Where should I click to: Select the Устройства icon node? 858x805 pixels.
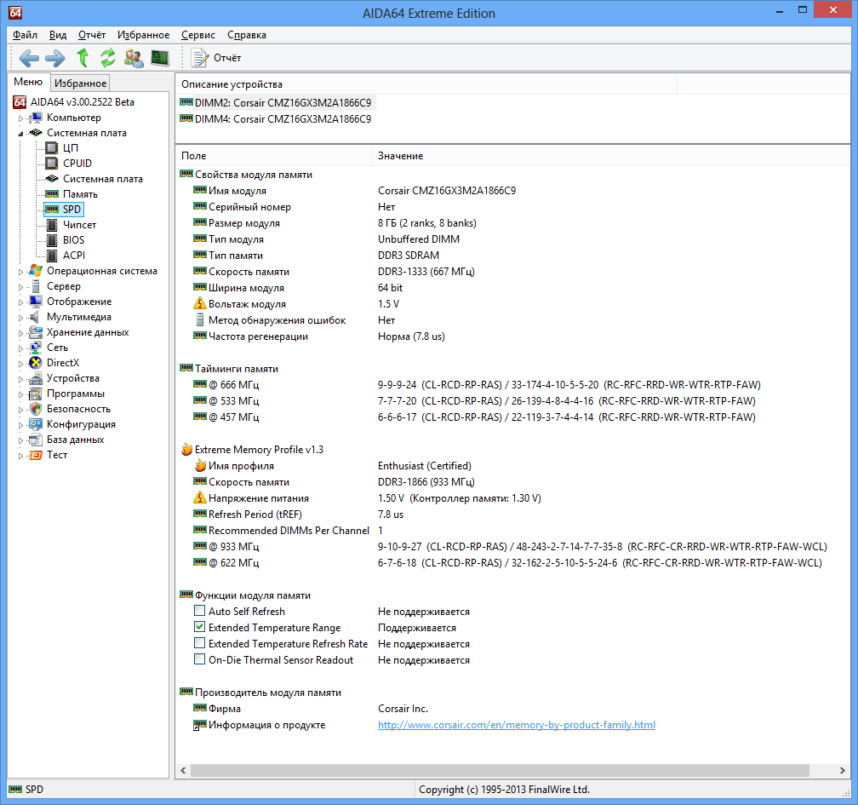click(x=36, y=378)
